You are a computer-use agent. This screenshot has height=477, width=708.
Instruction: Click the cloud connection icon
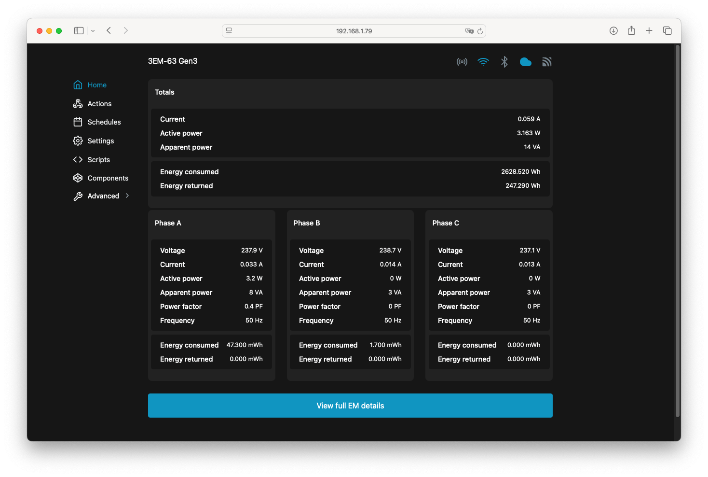click(525, 62)
